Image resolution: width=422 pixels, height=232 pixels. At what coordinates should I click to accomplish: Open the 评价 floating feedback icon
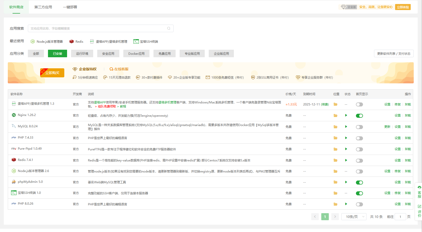(x=419, y=211)
